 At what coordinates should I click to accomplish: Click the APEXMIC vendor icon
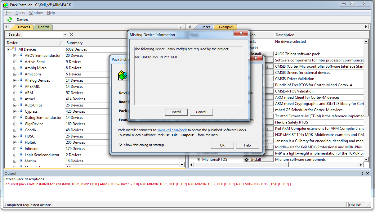(21, 87)
